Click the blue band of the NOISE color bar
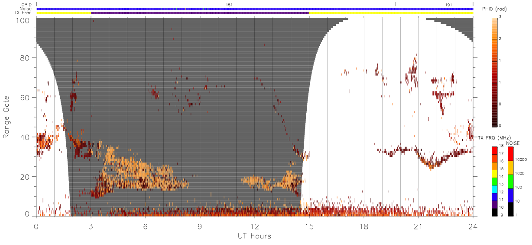This screenshot has height=245, width=532. (x=510, y=195)
